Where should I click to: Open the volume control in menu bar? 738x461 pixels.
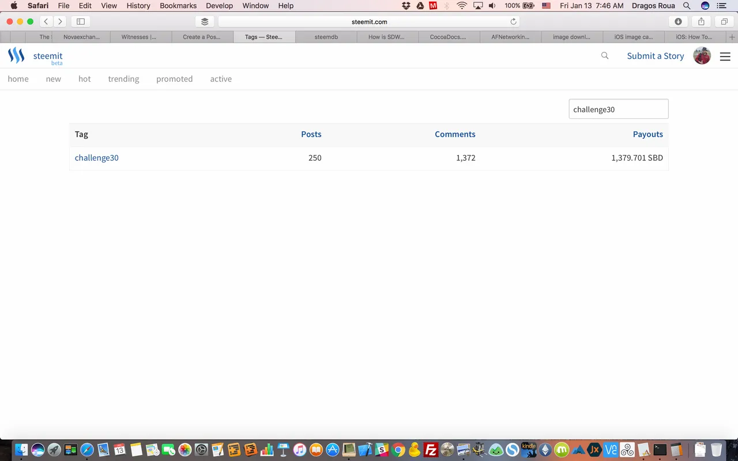coord(492,6)
